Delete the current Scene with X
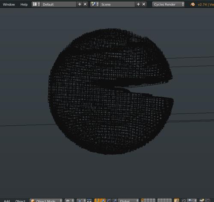This screenshot has width=214, height=202. (x=144, y=4)
